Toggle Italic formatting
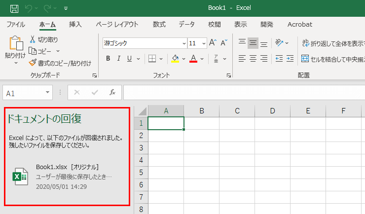Screen dimensions: 365x214 [119, 58]
